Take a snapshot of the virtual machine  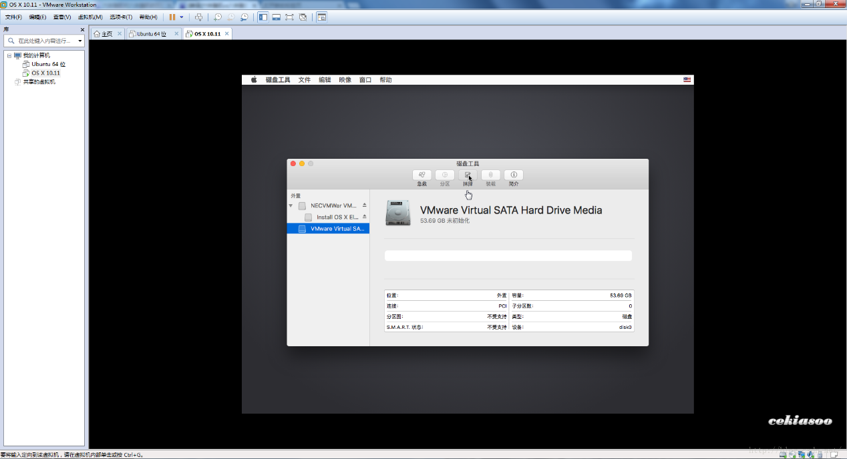click(x=218, y=17)
